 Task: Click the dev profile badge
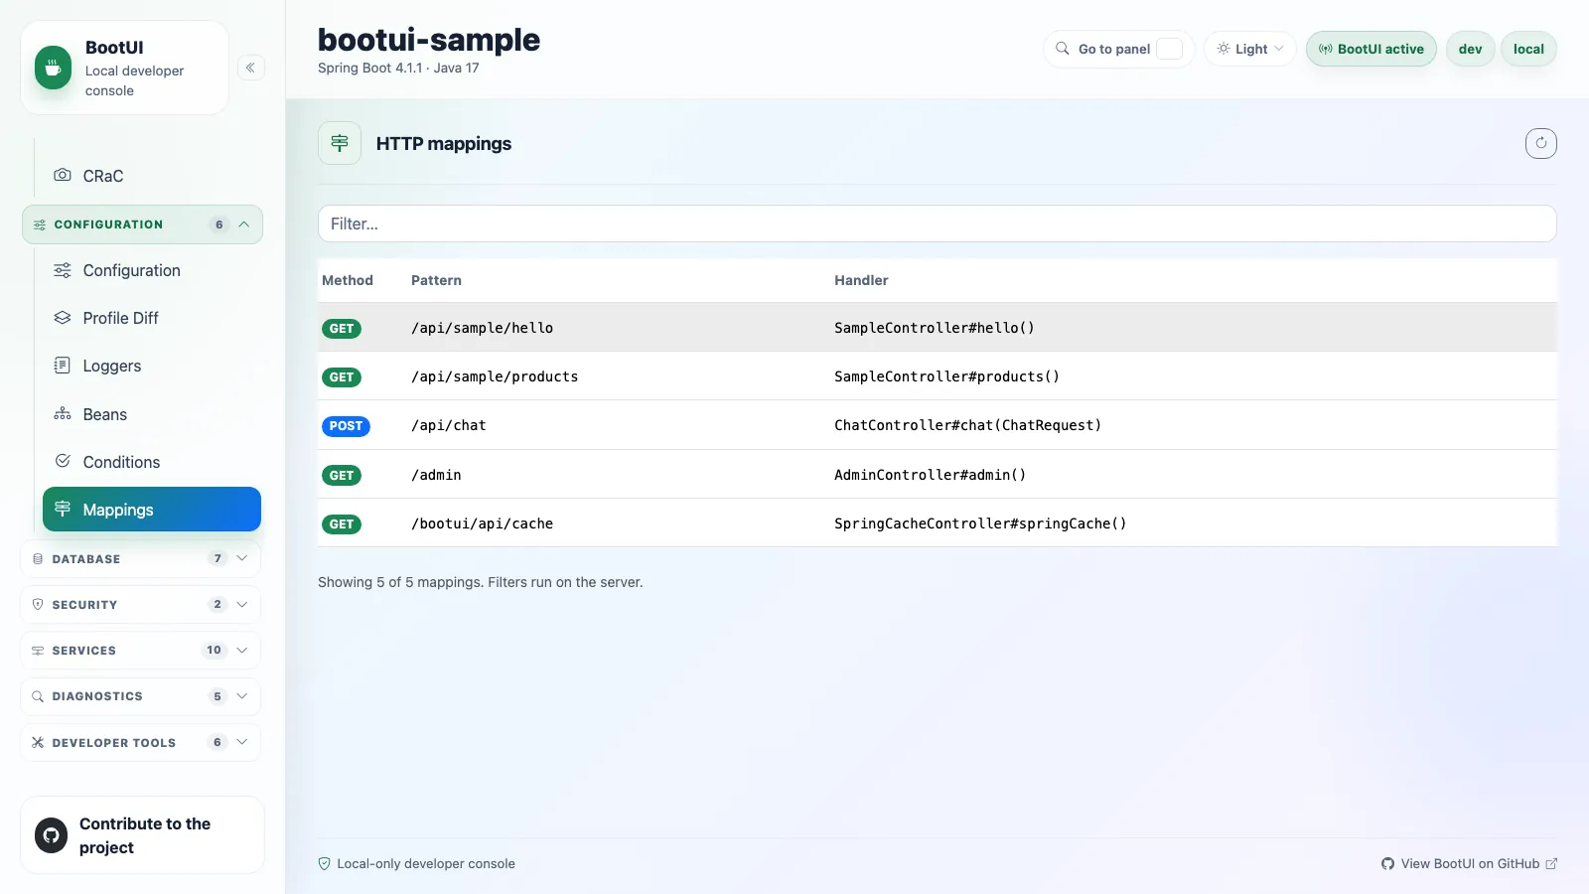1470,49
